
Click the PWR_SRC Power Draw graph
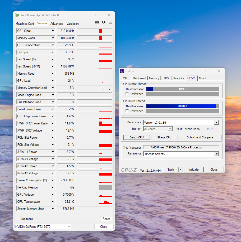click(94, 123)
